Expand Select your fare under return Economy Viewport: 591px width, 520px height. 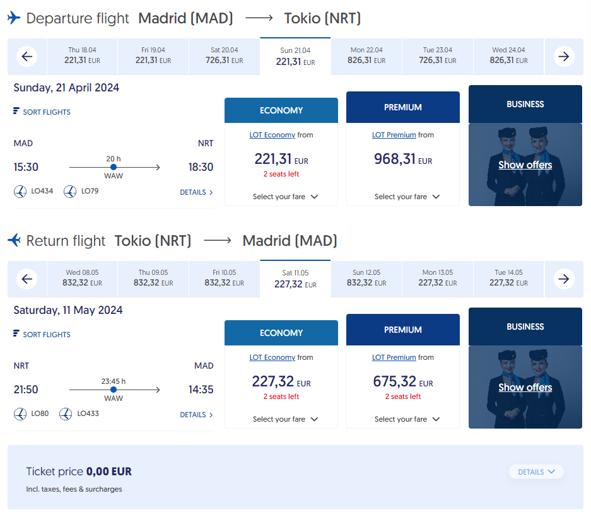(x=285, y=419)
